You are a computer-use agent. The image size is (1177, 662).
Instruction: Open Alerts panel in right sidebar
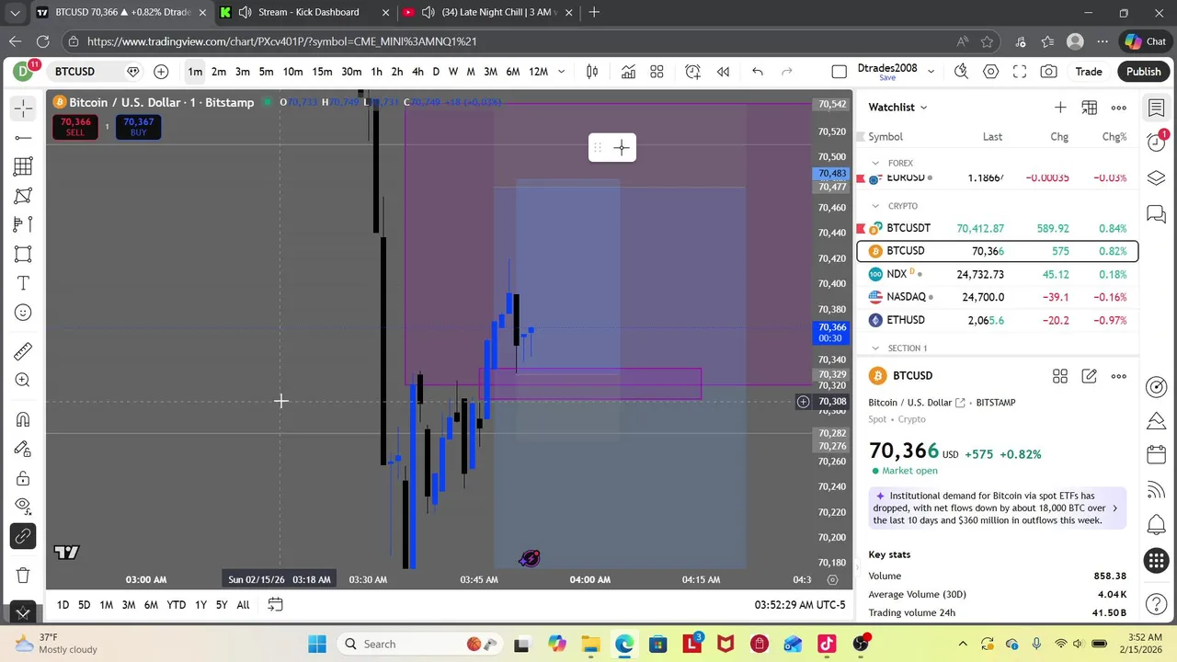point(1157,142)
